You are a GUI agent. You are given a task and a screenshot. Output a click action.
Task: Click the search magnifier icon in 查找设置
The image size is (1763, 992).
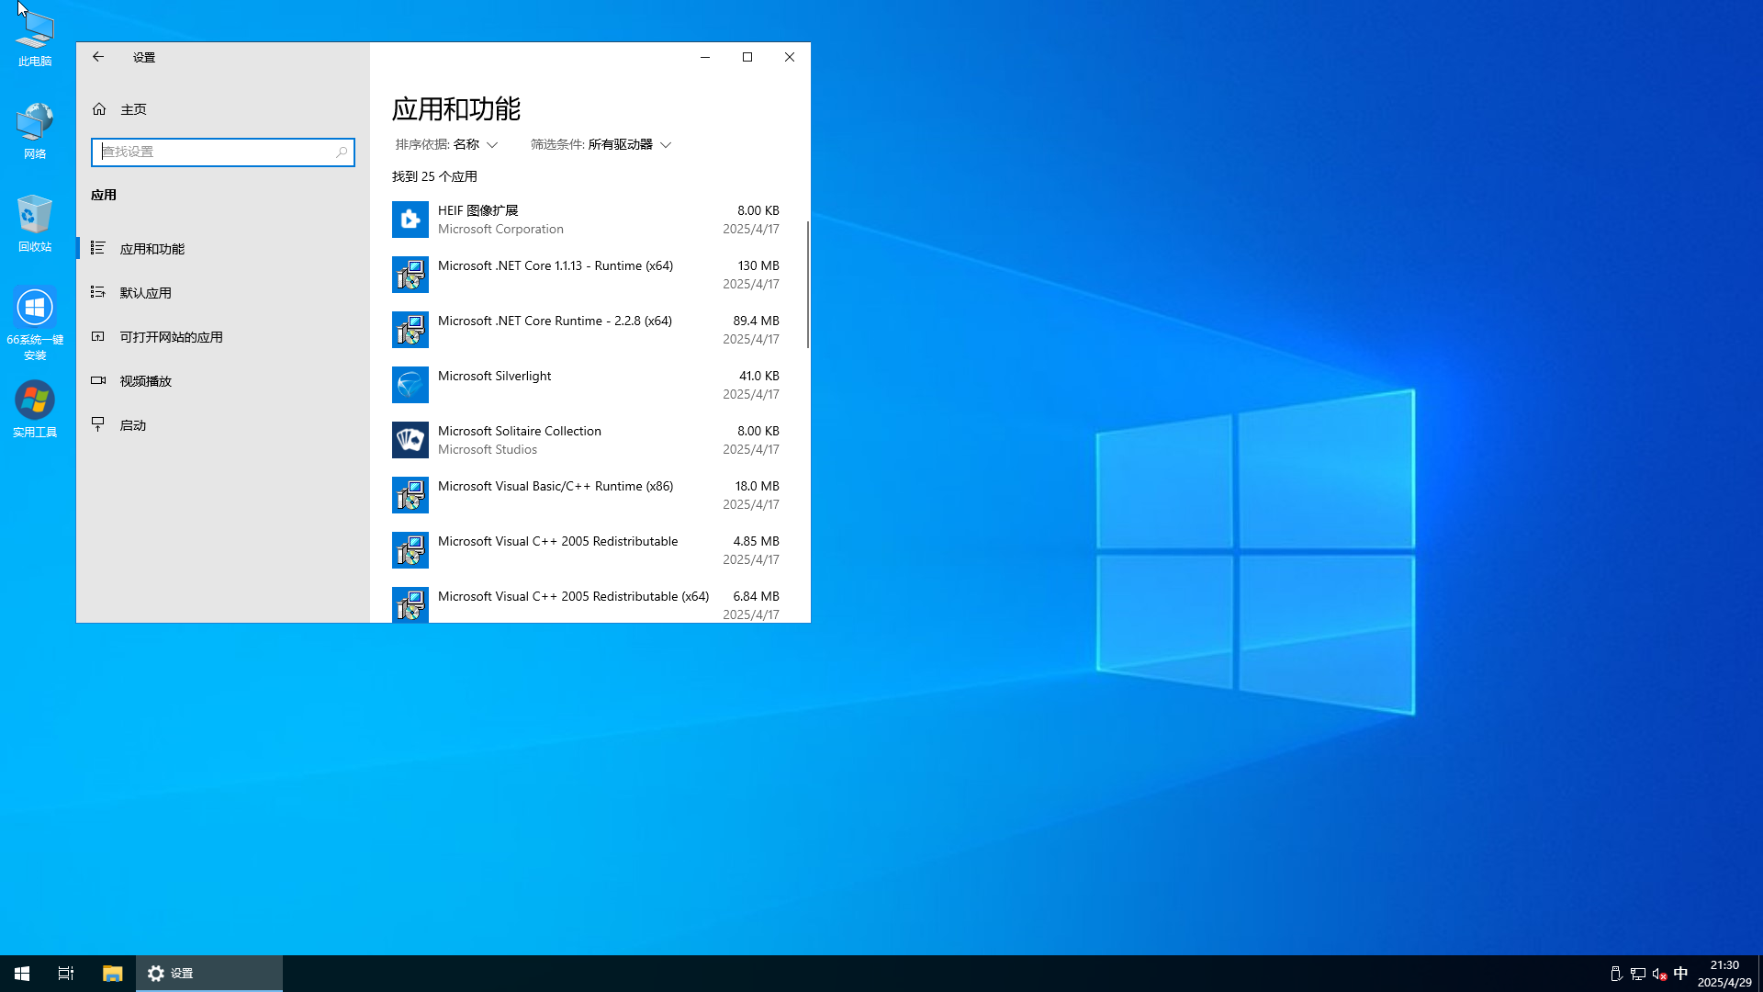pos(342,152)
